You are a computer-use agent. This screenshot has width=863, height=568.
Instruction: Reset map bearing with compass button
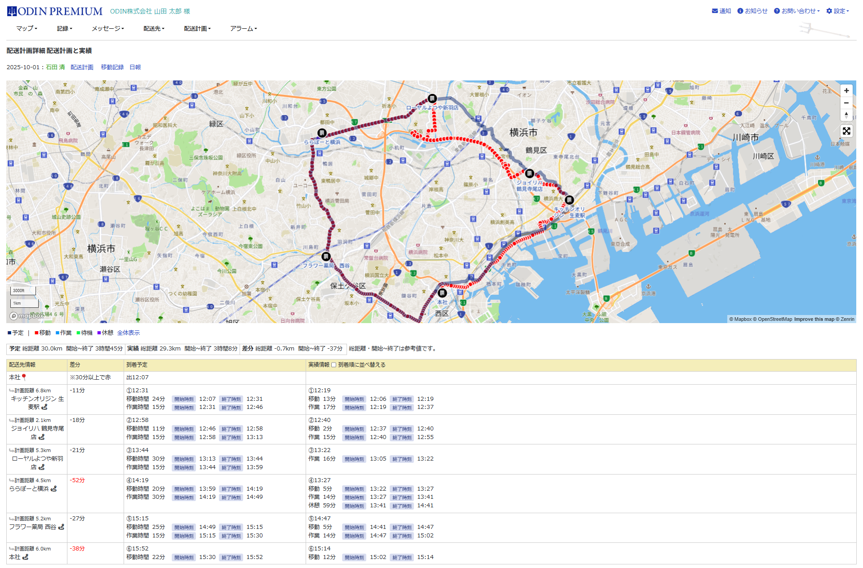[x=846, y=115]
